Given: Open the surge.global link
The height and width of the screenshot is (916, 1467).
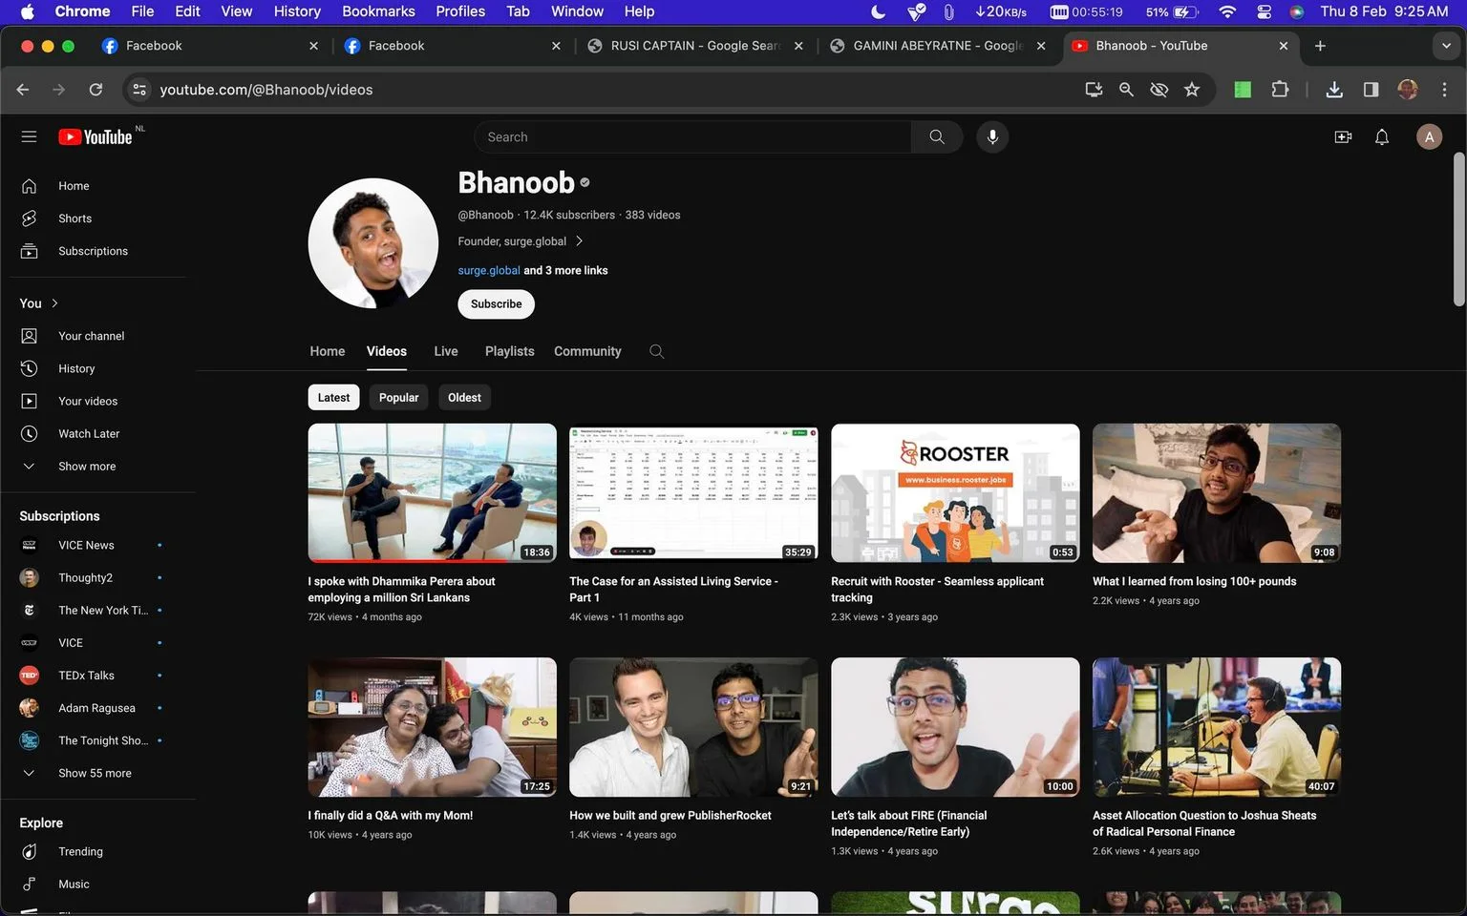Looking at the screenshot, I should coord(489,270).
